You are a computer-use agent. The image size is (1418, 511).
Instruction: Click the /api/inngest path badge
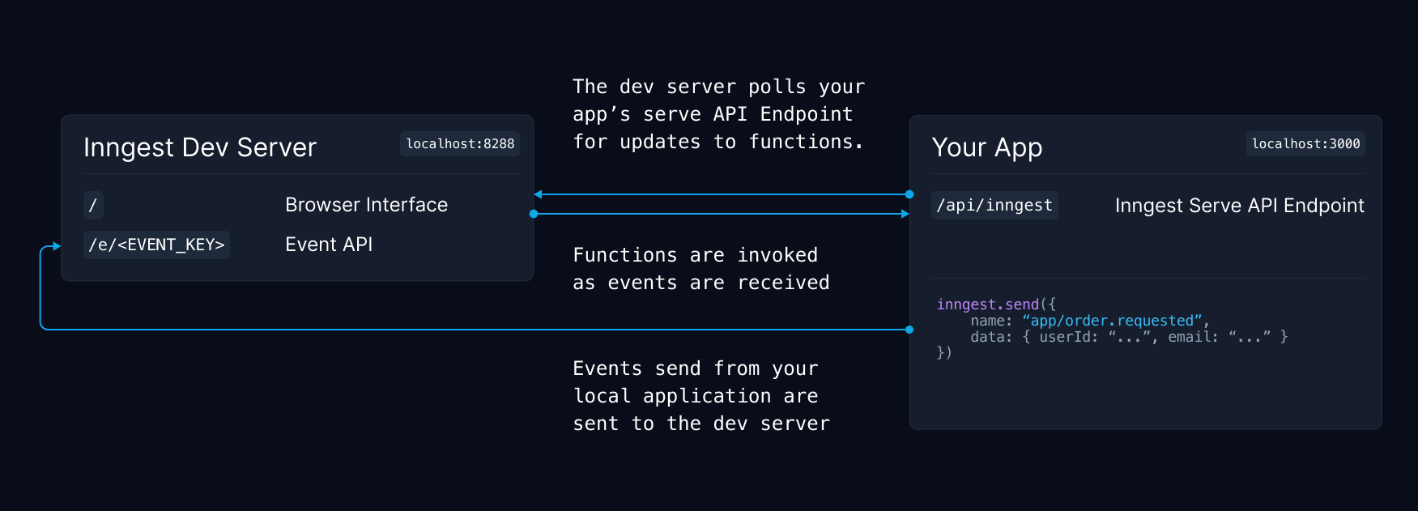(994, 206)
